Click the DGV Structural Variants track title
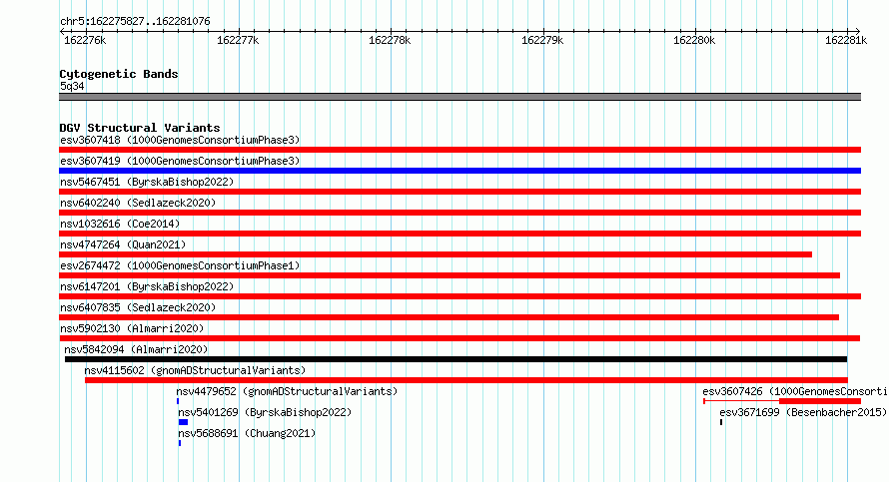889x482 pixels. pos(140,128)
